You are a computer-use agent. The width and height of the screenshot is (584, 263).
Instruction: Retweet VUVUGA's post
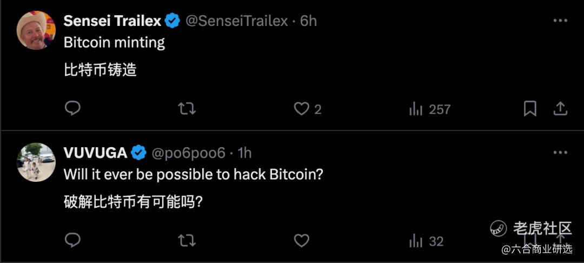[x=187, y=240]
